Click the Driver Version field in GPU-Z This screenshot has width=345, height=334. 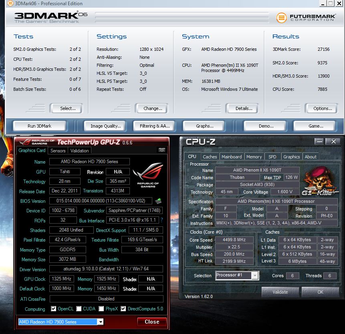click(106, 268)
